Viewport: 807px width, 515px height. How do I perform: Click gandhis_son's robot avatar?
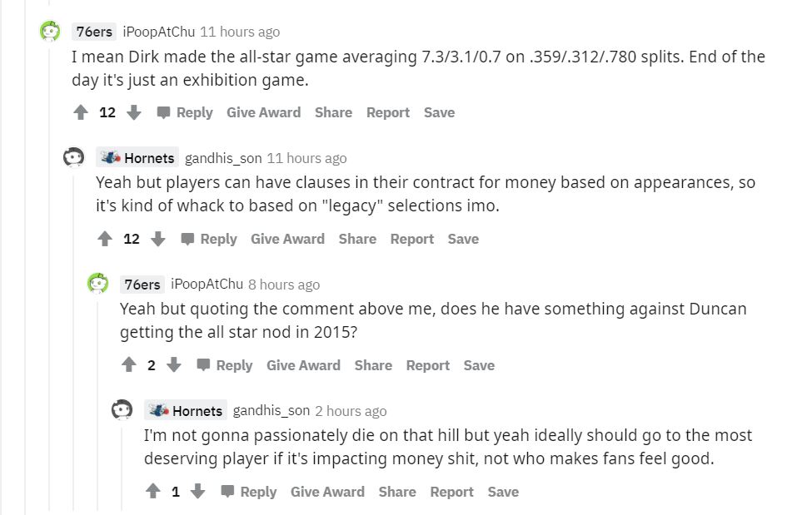[73, 156]
